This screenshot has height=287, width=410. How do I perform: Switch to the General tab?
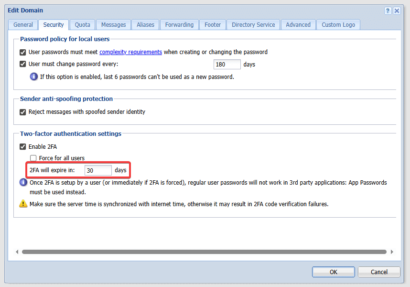[23, 25]
